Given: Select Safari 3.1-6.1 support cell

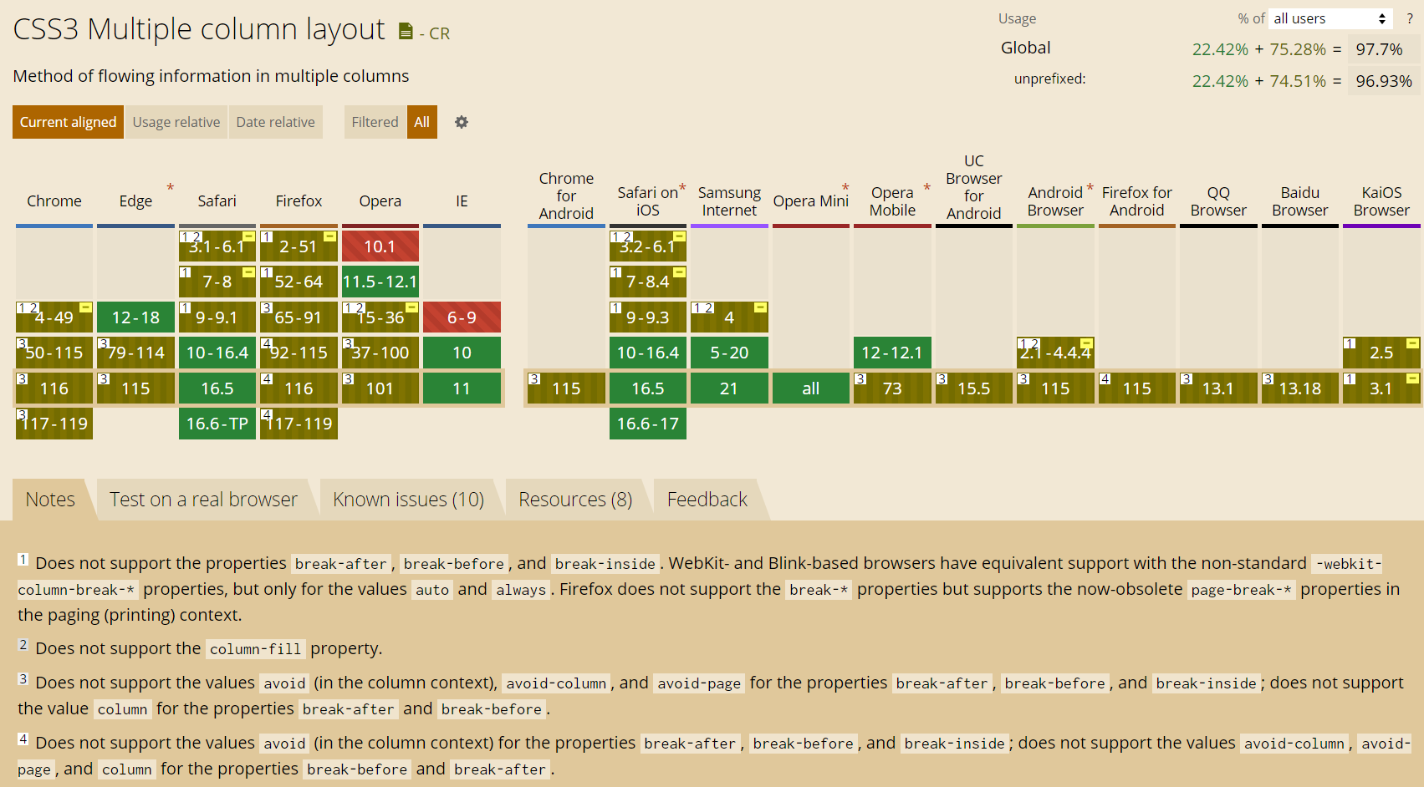Looking at the screenshot, I should coord(217,246).
